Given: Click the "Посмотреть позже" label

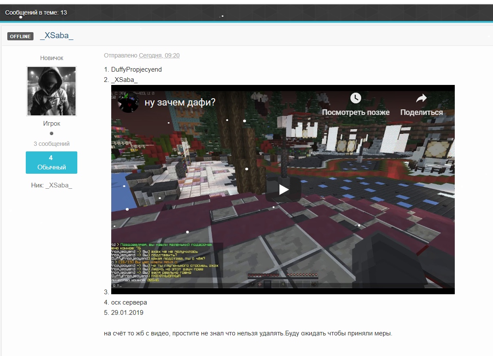Looking at the screenshot, I should click(356, 112).
